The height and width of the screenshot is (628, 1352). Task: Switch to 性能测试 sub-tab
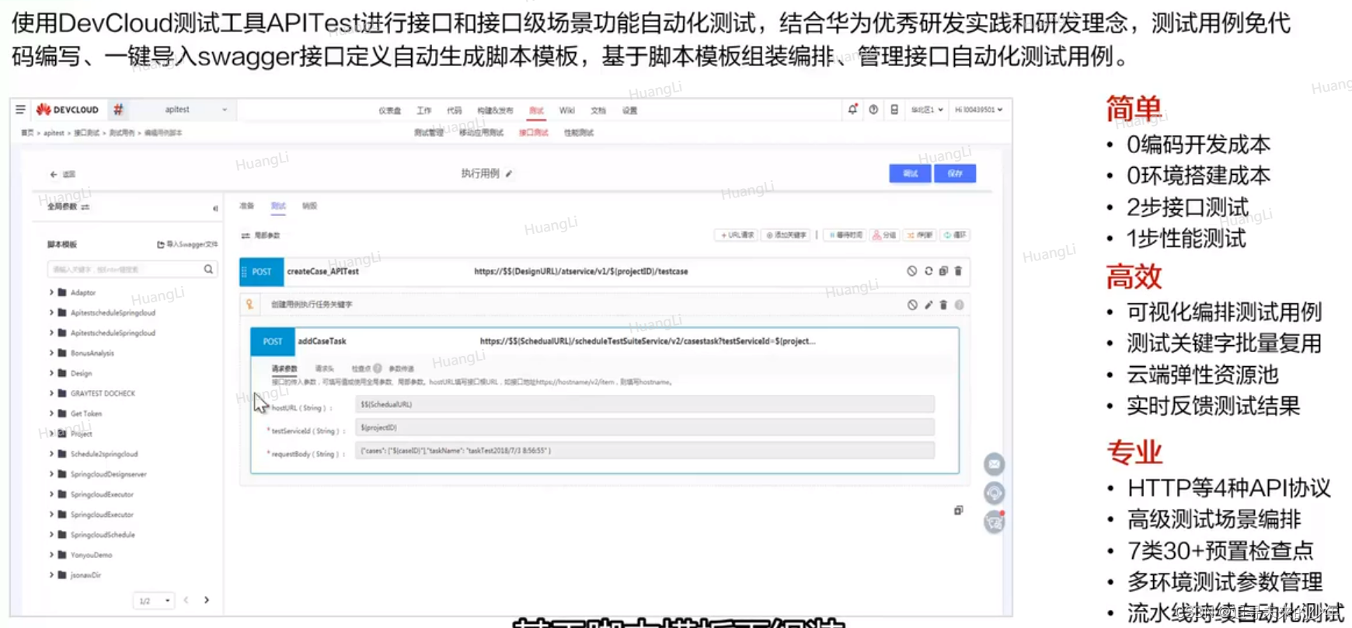pos(579,133)
